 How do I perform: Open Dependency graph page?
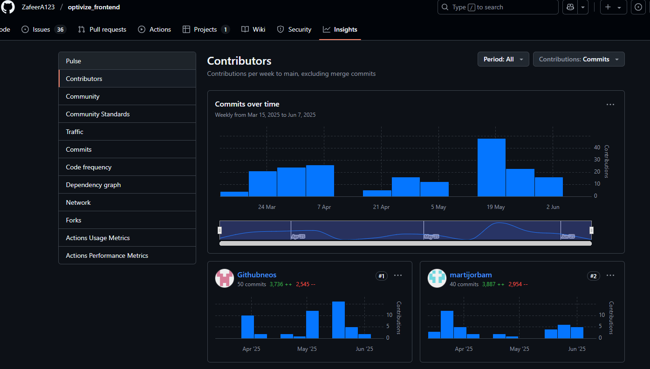click(x=127, y=185)
